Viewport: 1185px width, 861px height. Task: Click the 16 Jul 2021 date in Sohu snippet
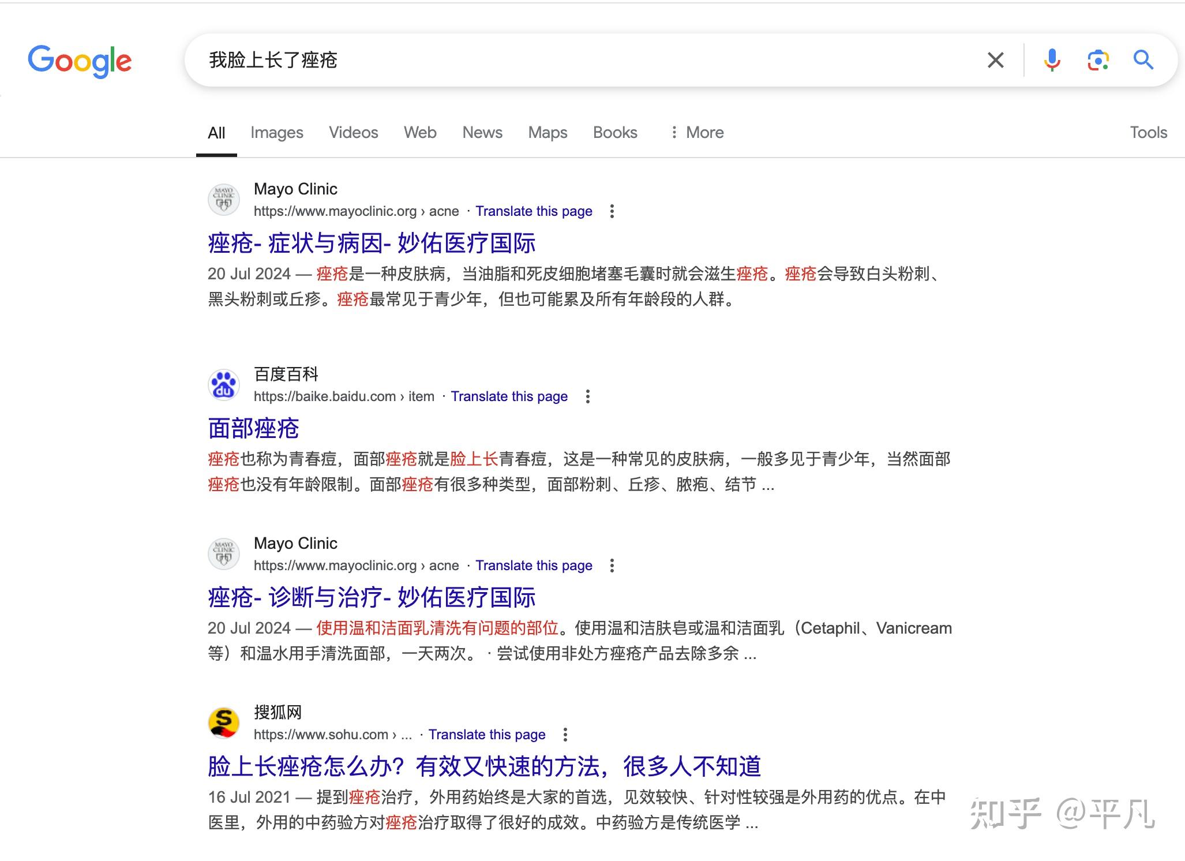249,797
